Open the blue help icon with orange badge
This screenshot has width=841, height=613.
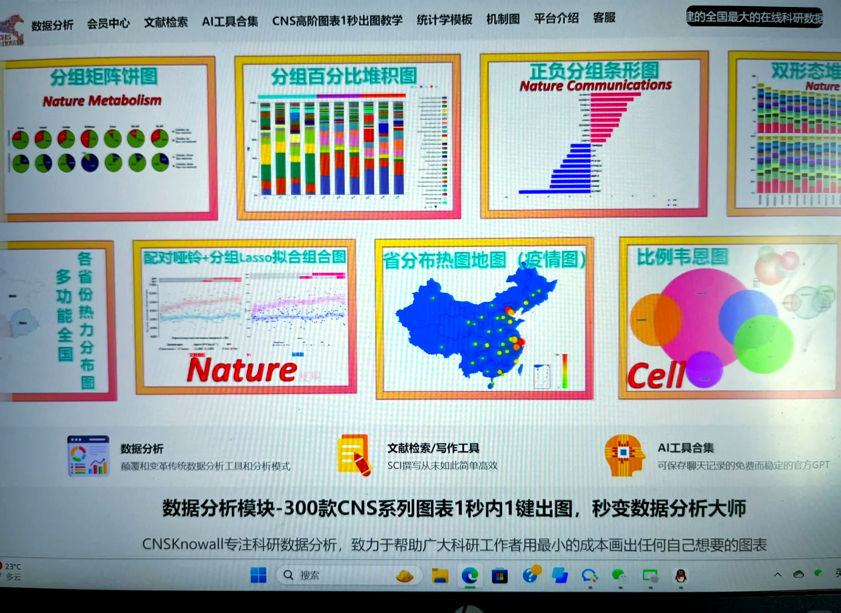[x=530, y=574]
